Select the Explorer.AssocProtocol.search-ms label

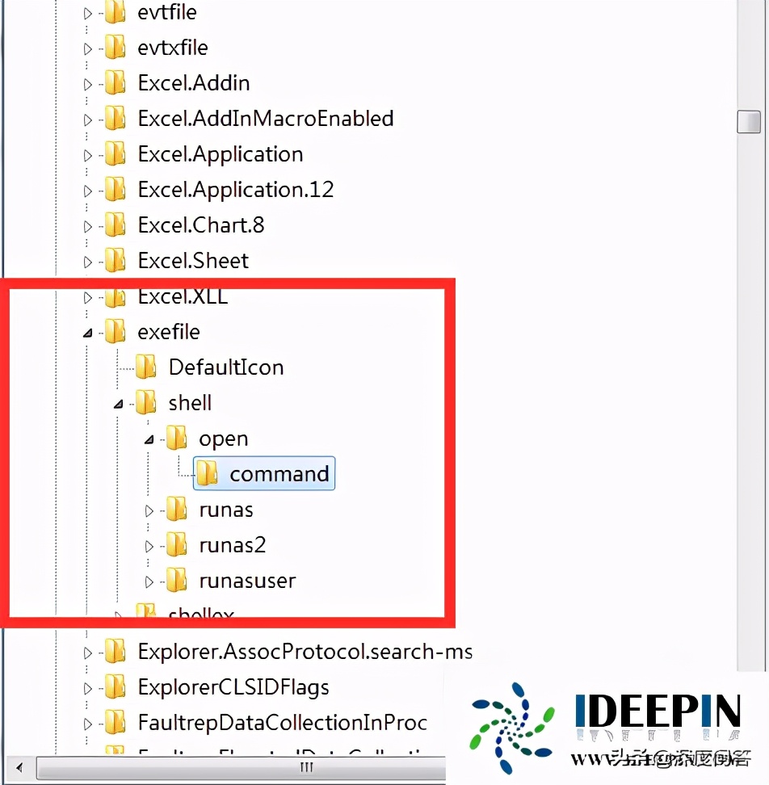[x=305, y=653]
